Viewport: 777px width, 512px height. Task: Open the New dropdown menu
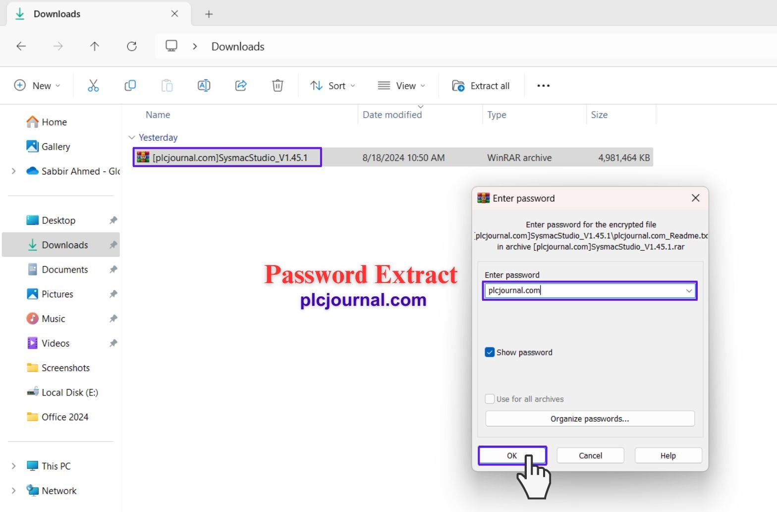point(37,86)
